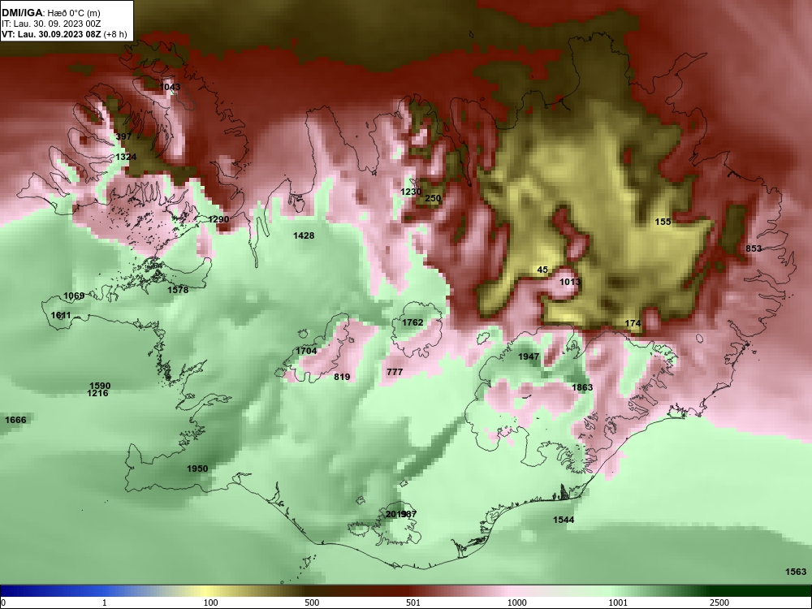The height and width of the screenshot is (609, 812).
Task: Click the map value 1043
Action: pos(170,87)
